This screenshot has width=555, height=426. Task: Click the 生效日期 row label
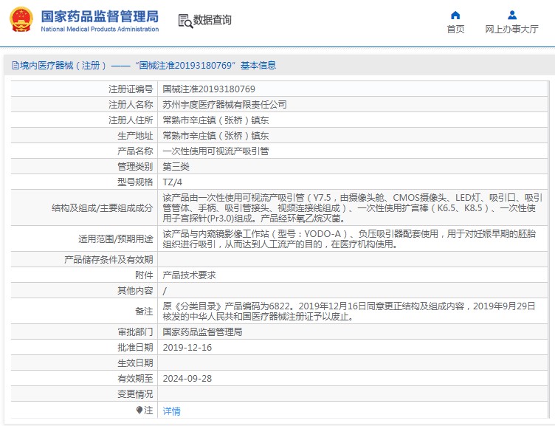point(135,363)
